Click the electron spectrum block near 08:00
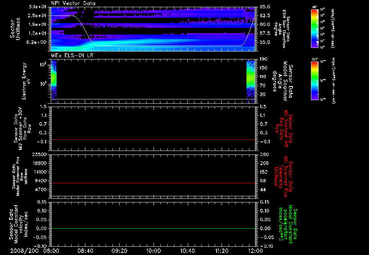369x255 pixels. coord(54,79)
